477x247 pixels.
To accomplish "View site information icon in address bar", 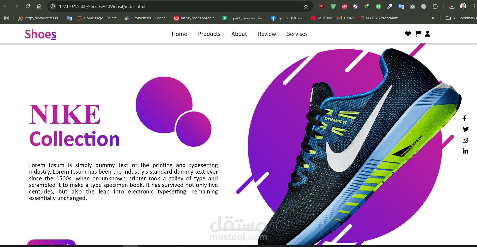I will click(x=53, y=6).
